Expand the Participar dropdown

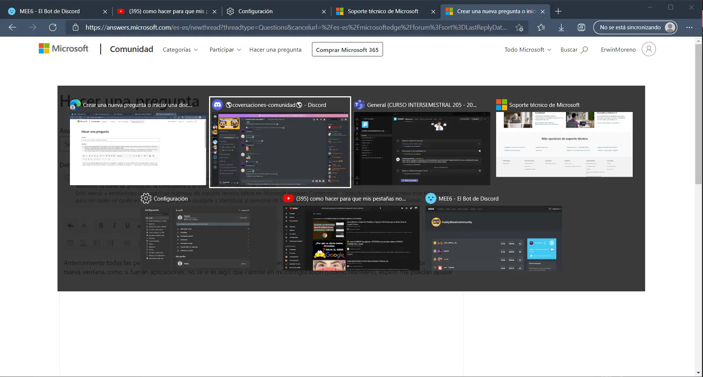[225, 50]
